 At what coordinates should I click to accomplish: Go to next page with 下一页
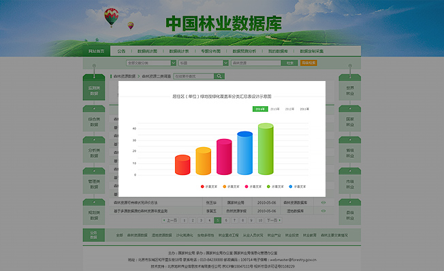[274, 221]
